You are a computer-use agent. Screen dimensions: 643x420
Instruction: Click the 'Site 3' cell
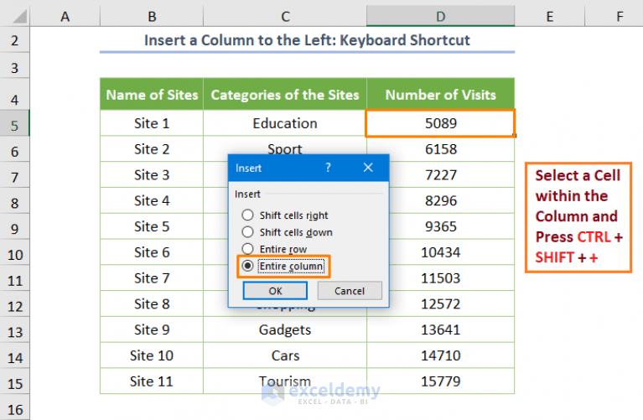point(152,174)
